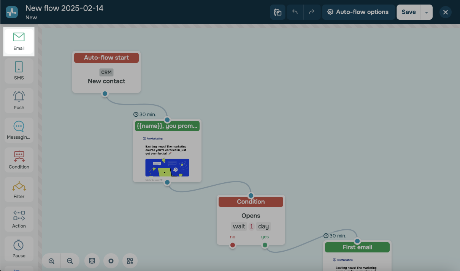Click the redo arrow in toolbar
This screenshot has width=460, height=271.
pyautogui.click(x=312, y=12)
